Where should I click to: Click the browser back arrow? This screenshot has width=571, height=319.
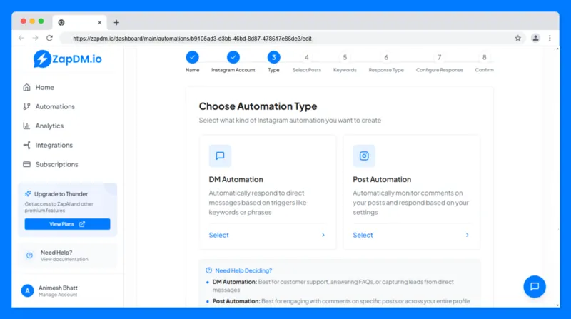21,38
